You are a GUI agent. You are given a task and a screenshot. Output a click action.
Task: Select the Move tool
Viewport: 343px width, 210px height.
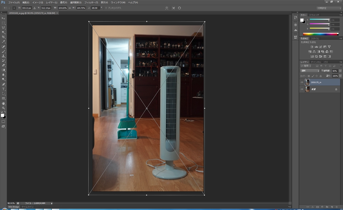coord(3,18)
